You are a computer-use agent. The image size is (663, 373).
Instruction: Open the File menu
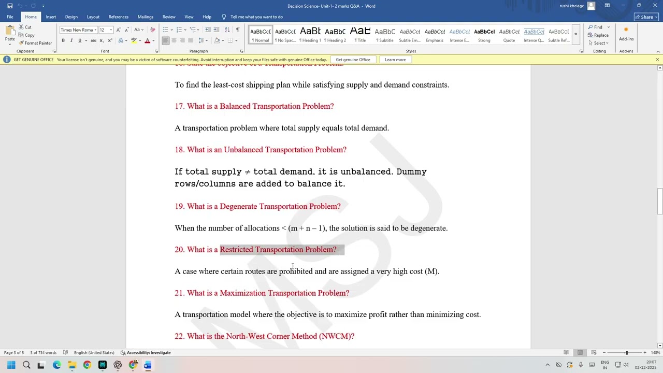click(10, 17)
